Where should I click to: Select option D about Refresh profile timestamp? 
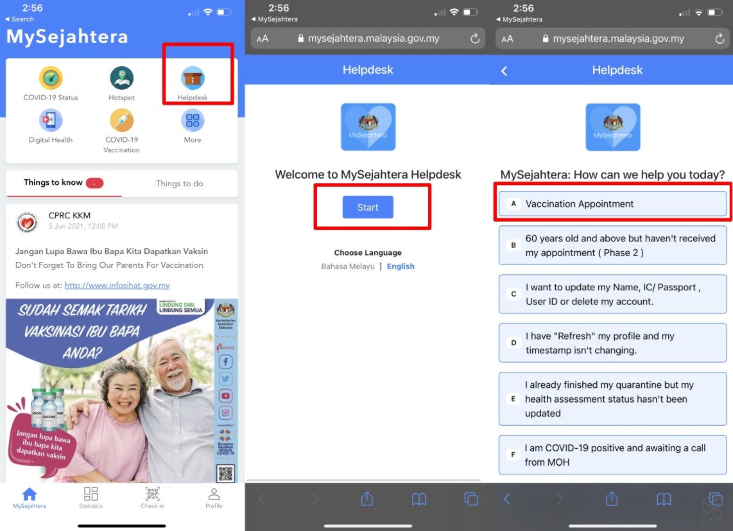pos(612,343)
